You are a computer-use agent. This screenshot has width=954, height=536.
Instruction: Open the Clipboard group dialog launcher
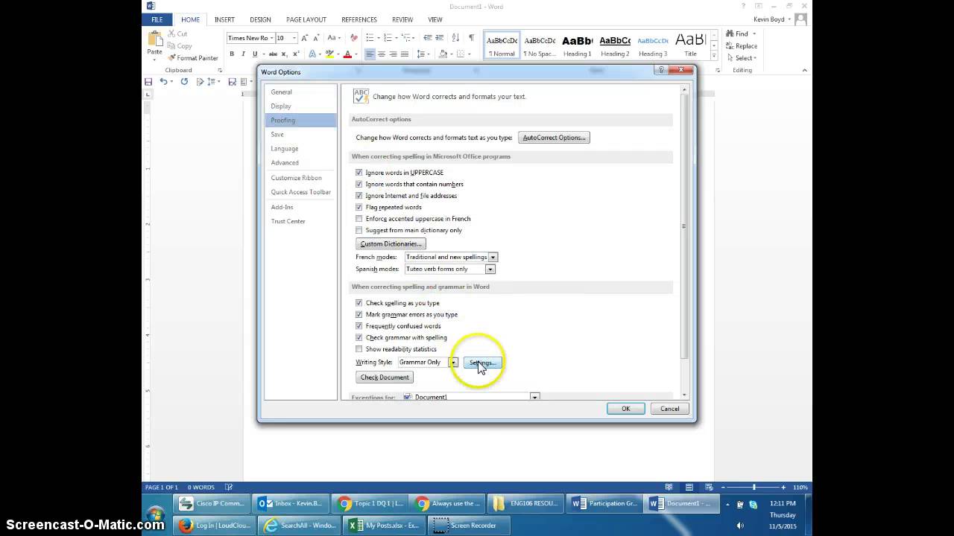click(220, 70)
